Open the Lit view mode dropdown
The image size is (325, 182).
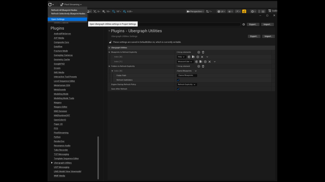[221, 11]
